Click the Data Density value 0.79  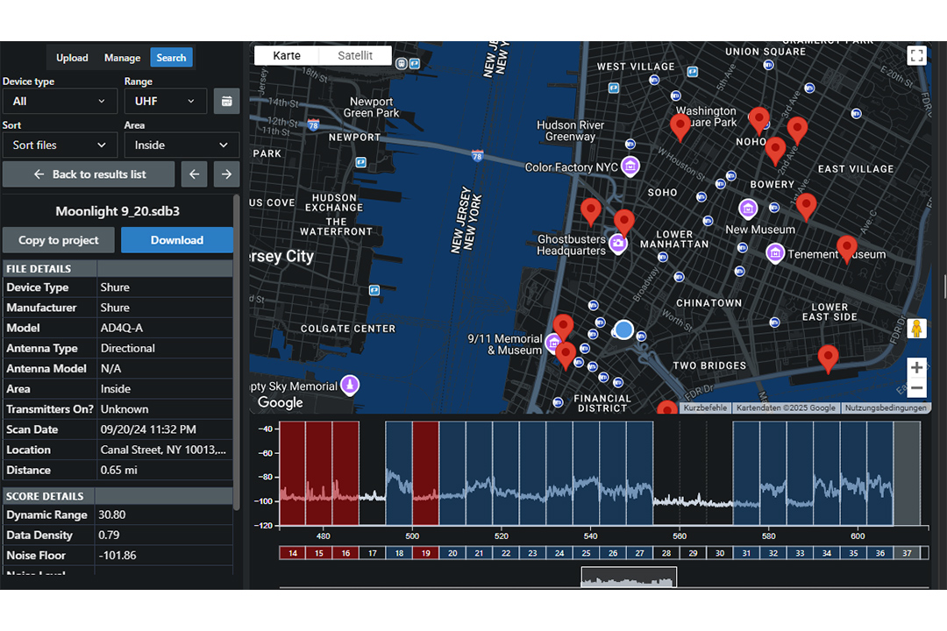point(109,535)
